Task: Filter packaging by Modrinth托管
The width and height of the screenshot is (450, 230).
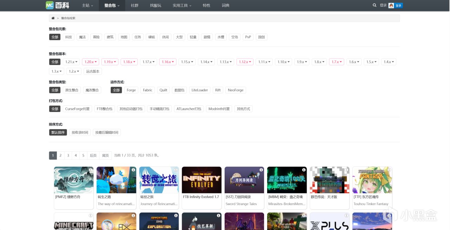Action: point(219,109)
